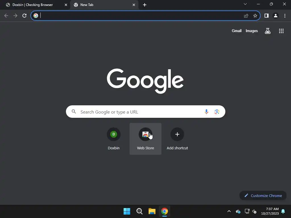The width and height of the screenshot is (291, 218).
Task: Click the Google icon in the address bar
Action: [36, 16]
